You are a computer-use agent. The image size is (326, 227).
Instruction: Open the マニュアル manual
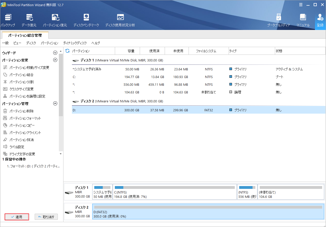(303, 20)
